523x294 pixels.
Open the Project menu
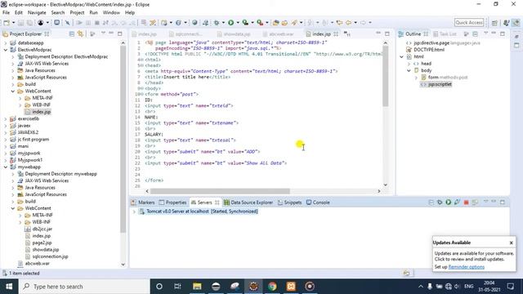77,13
